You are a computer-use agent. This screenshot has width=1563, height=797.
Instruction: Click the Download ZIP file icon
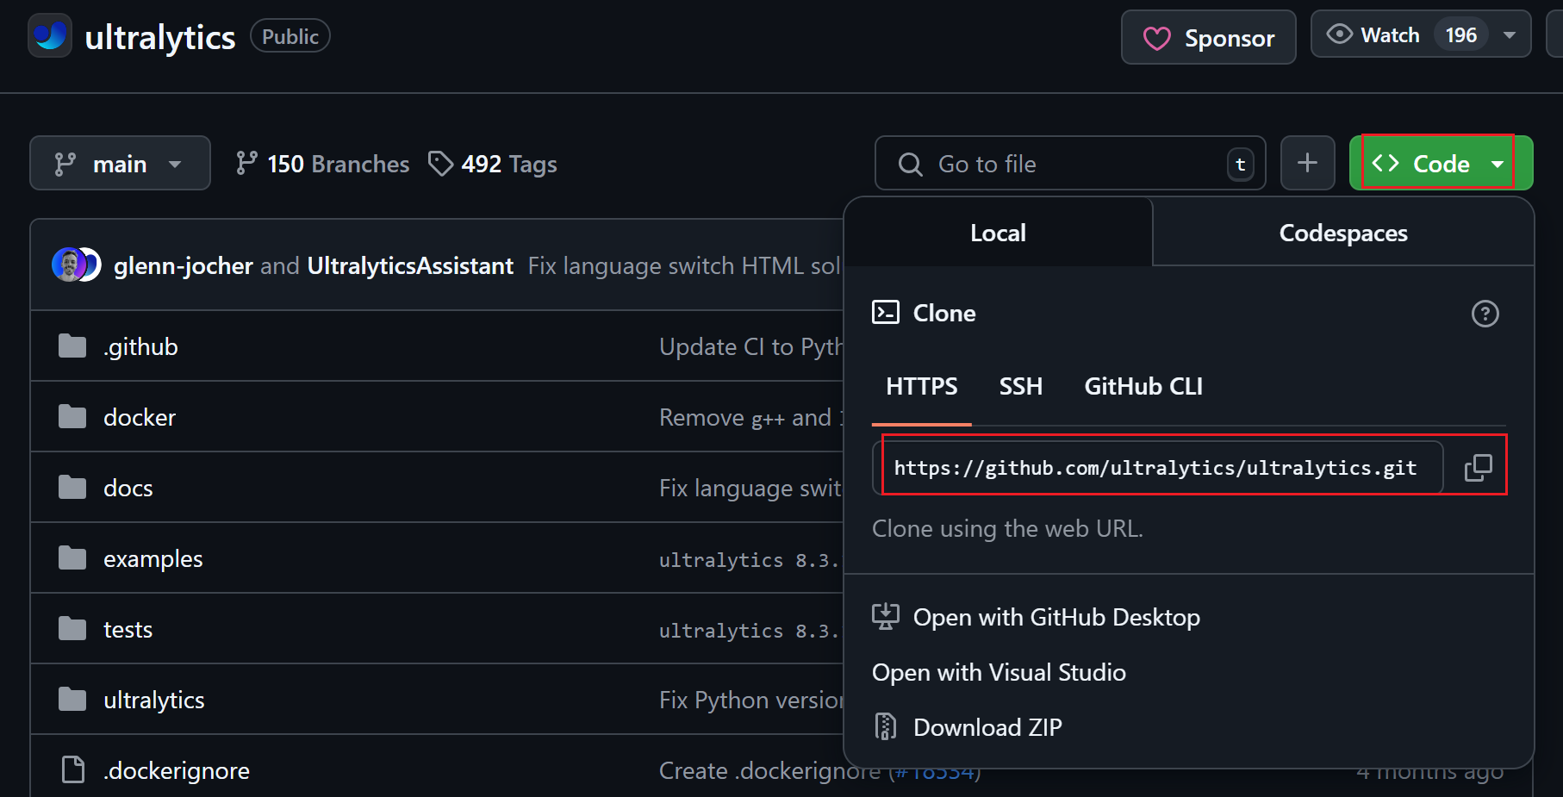[x=885, y=727]
